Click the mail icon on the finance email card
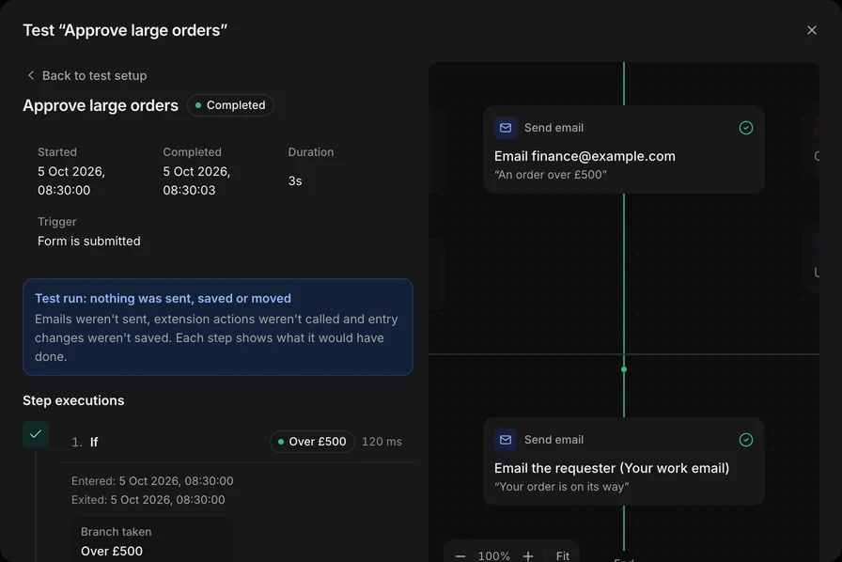The image size is (842, 562). tap(506, 128)
